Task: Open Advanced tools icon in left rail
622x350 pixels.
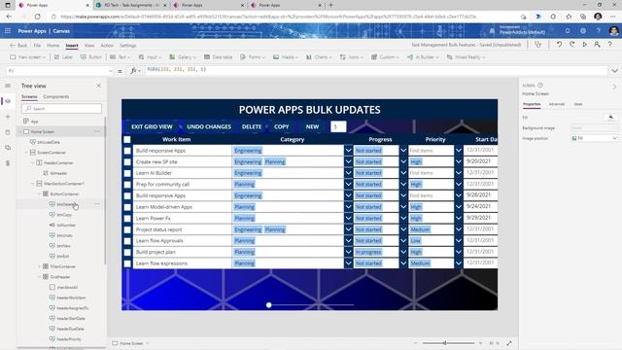Action: pos(8,163)
